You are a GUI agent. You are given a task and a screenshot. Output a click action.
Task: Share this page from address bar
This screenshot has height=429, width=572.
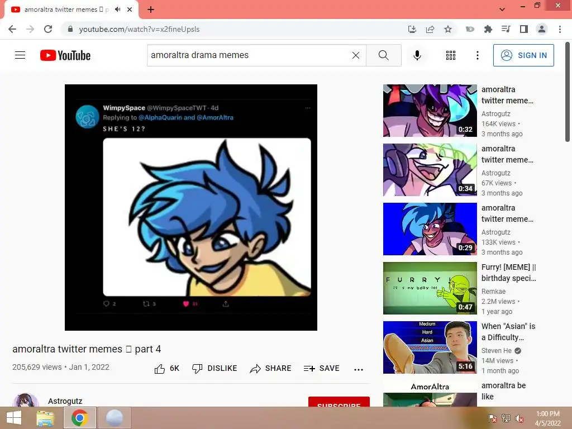click(430, 29)
